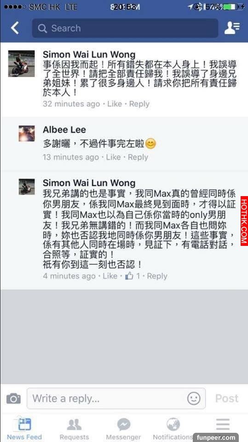Viewport: 248px width, 442px height.
Task: Open Notifications tab
Action: [173, 429]
